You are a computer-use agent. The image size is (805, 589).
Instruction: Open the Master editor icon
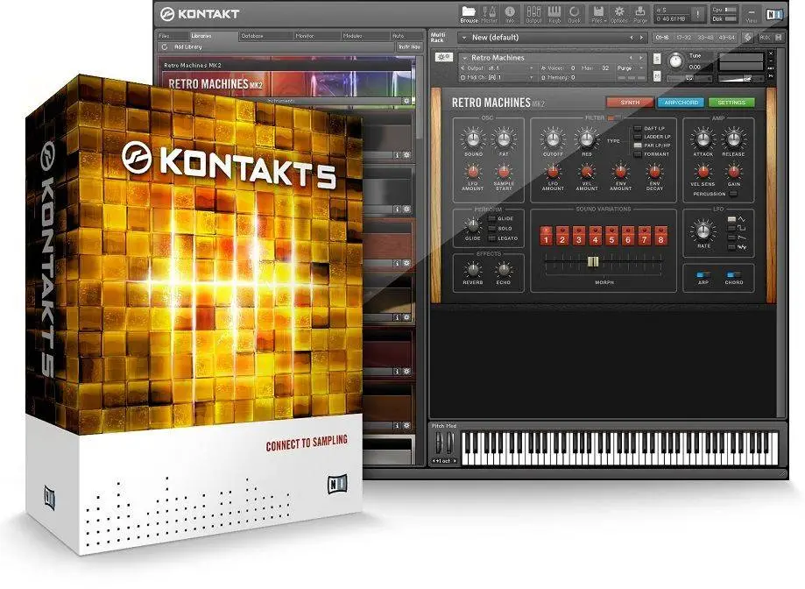tap(490, 14)
